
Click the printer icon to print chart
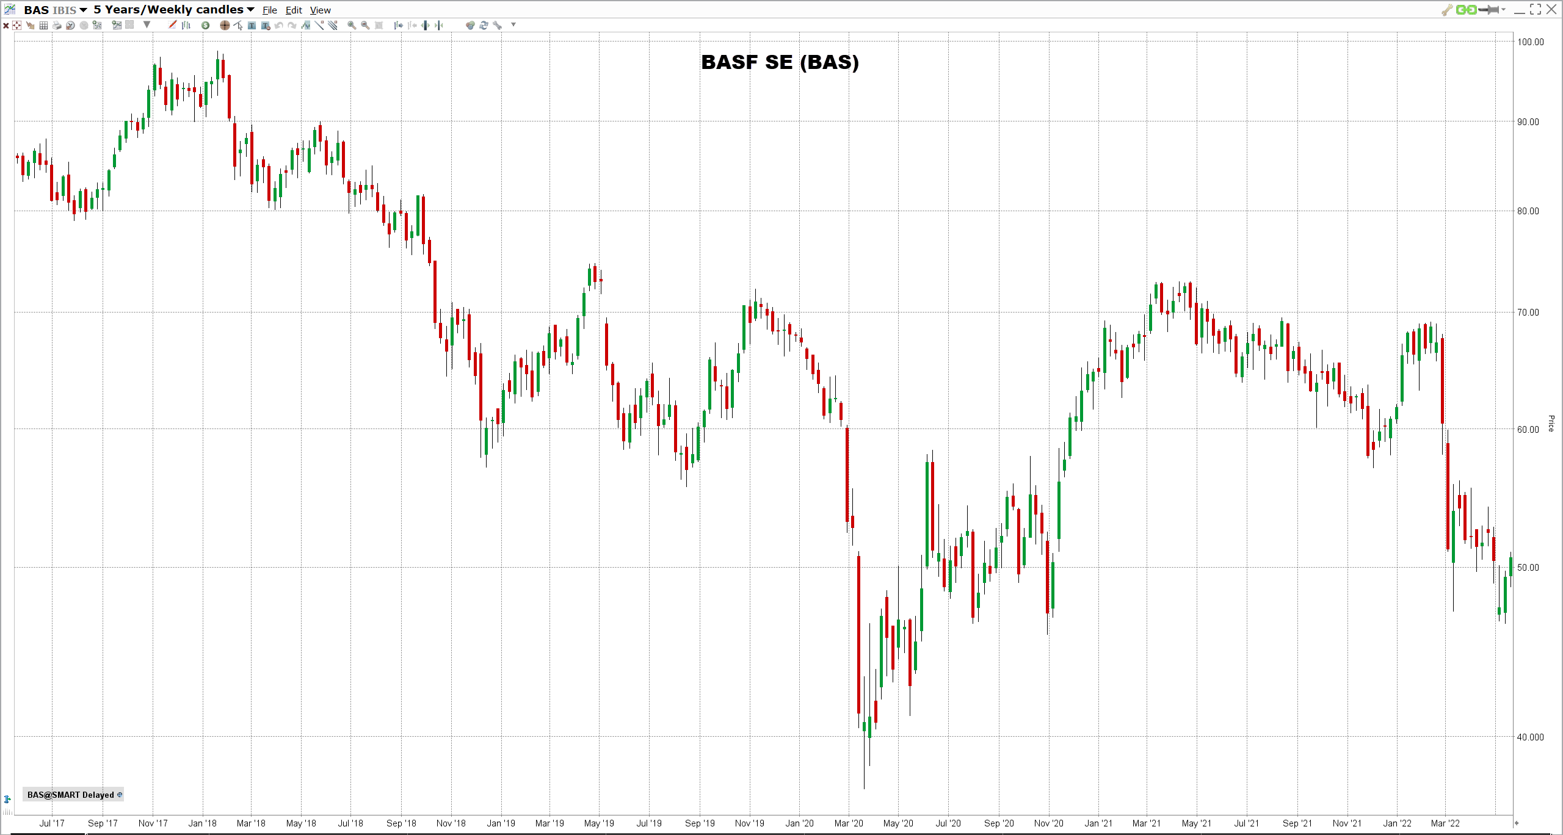57,26
